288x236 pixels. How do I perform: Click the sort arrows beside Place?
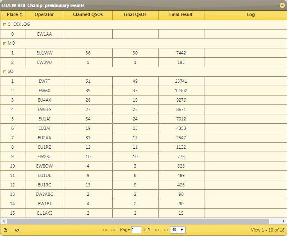click(21, 15)
